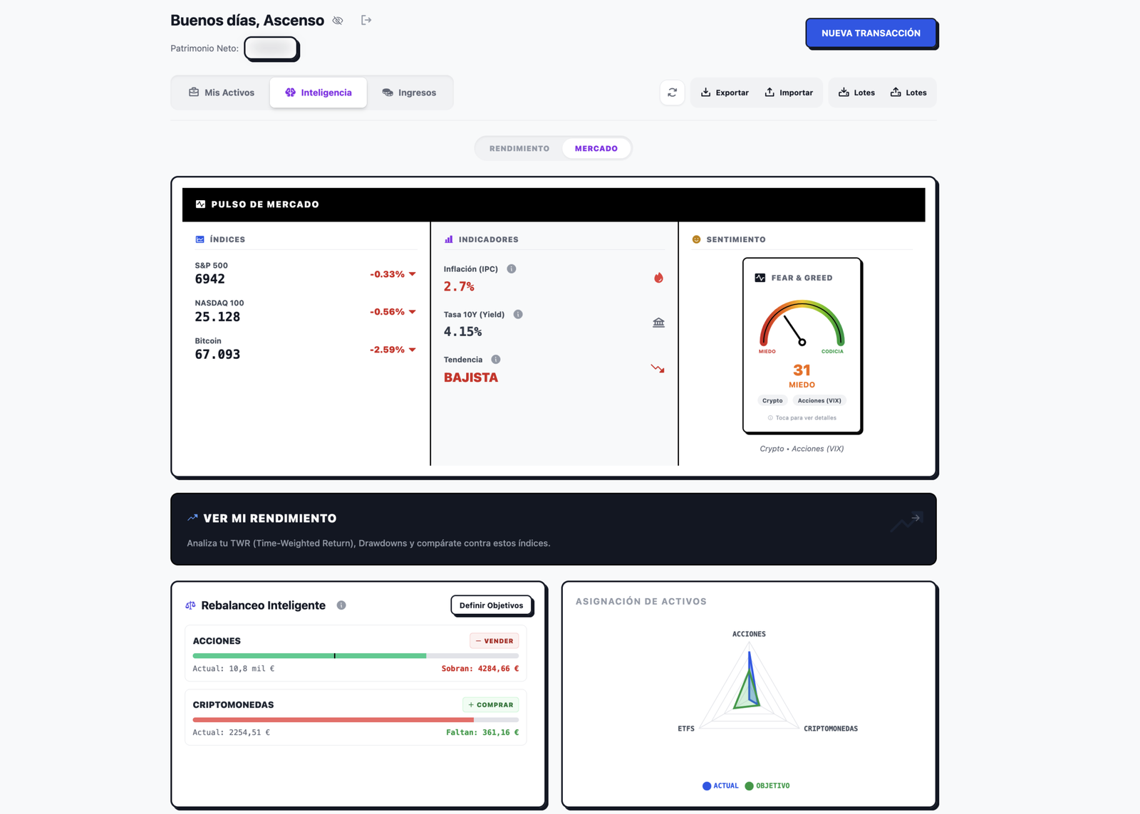
Task: Click the Definir Objetivos button
Action: click(491, 605)
